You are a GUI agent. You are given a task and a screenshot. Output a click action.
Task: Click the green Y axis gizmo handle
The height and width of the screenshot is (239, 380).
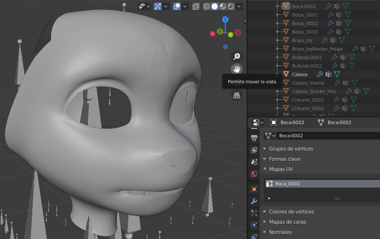pos(220,31)
